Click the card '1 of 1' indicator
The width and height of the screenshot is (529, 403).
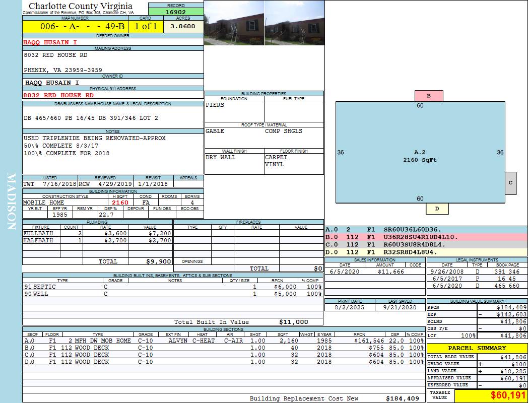coord(146,26)
